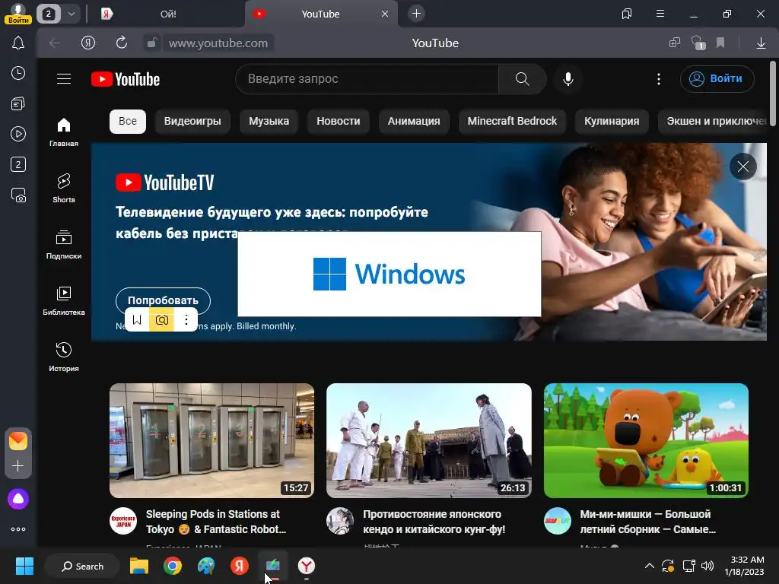Click the page vertical scrollbar
The height and width of the screenshot is (584, 779).
pyautogui.click(x=773, y=92)
